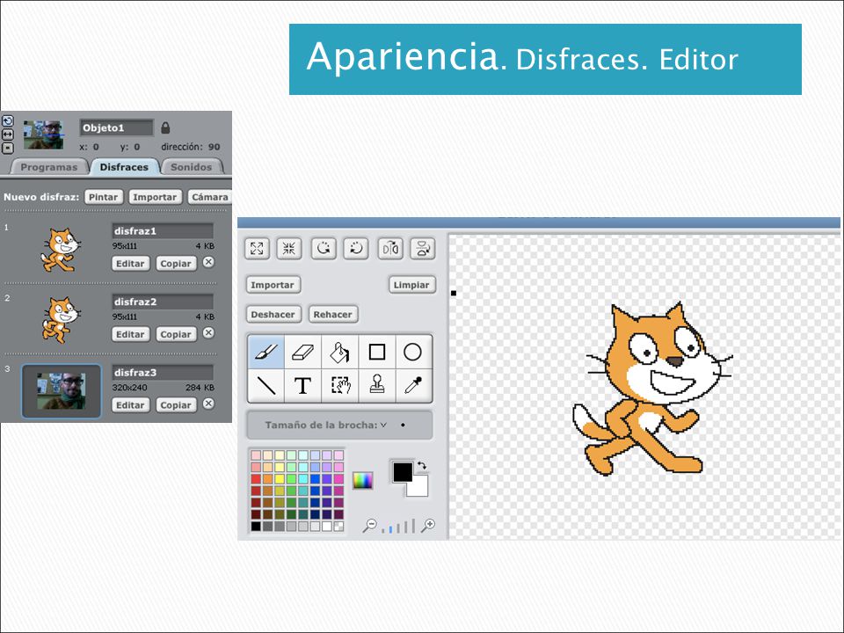
Task: Click the Objeto1 sprite thumbnail
Action: tap(43, 135)
